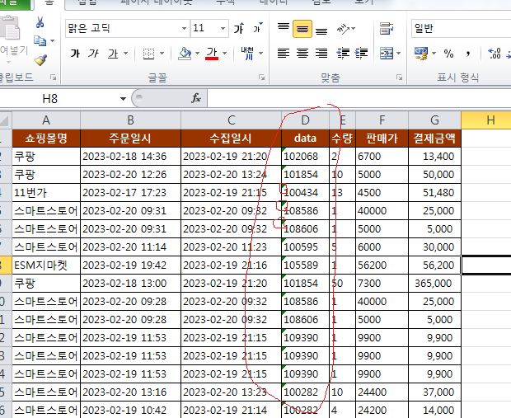511x418 pixels.
Task: Apply comma style format
Action: click(x=468, y=54)
